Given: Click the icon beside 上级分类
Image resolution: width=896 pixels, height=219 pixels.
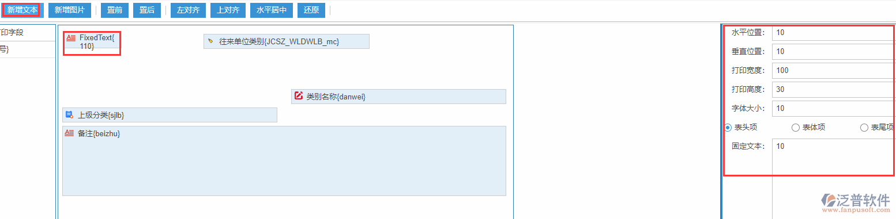Looking at the screenshot, I should click(x=69, y=115).
